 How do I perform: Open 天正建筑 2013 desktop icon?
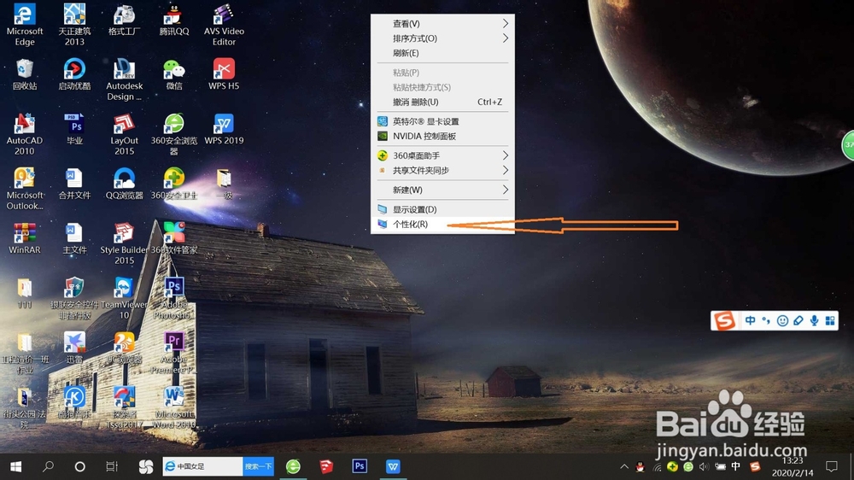click(x=74, y=25)
